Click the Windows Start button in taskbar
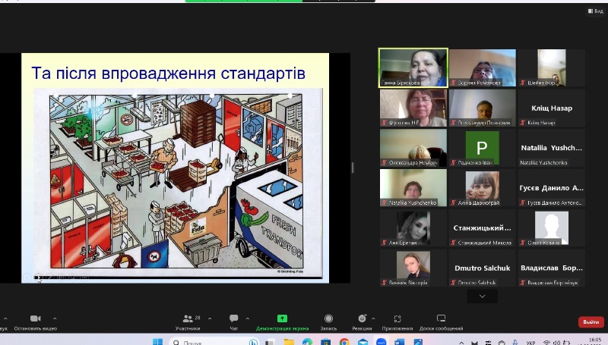 click(158, 342)
